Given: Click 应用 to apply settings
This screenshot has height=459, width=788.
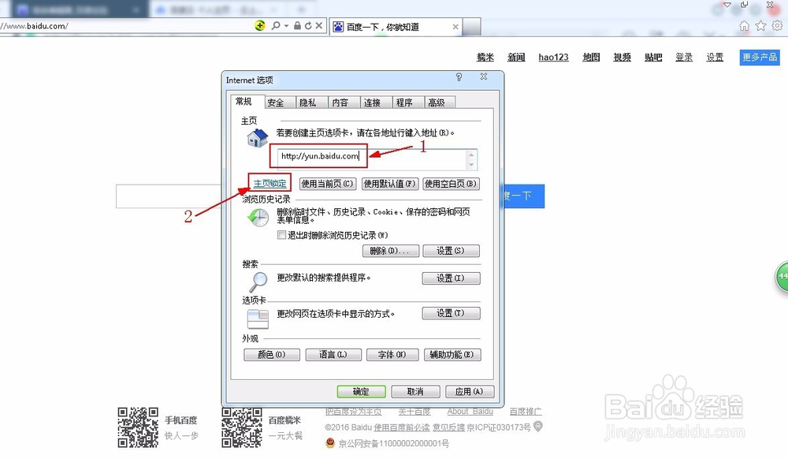Looking at the screenshot, I should pyautogui.click(x=470, y=392).
